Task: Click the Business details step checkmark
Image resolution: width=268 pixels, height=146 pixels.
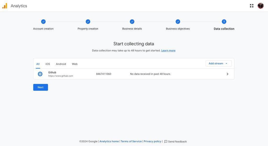Action: click(x=132, y=22)
